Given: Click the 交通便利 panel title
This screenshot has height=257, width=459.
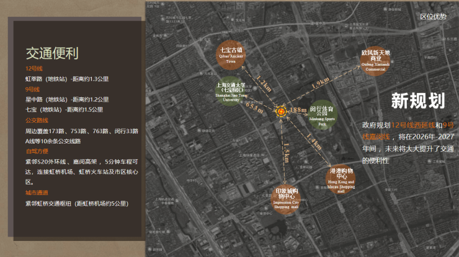Looking at the screenshot, I should tap(52, 53).
